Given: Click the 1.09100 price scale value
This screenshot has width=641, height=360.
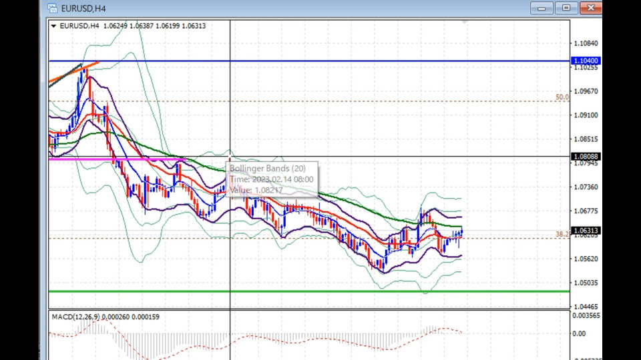Looking at the screenshot, I should 586,115.
